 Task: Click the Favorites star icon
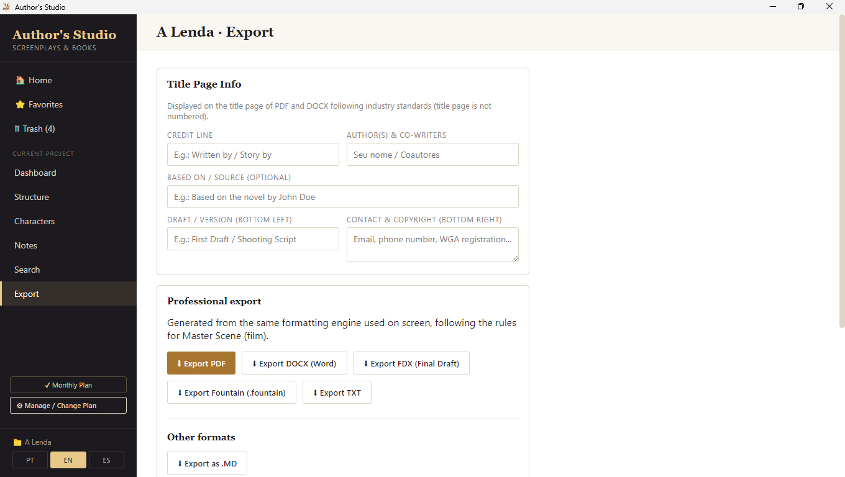coord(20,104)
